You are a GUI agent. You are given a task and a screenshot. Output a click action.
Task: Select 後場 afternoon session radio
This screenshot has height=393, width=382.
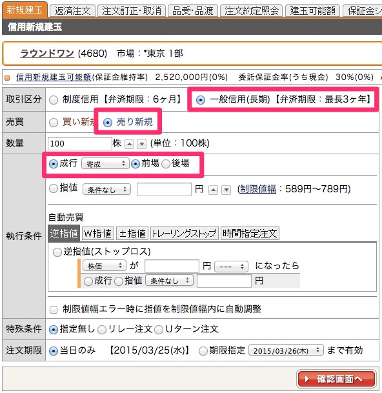[166, 164]
